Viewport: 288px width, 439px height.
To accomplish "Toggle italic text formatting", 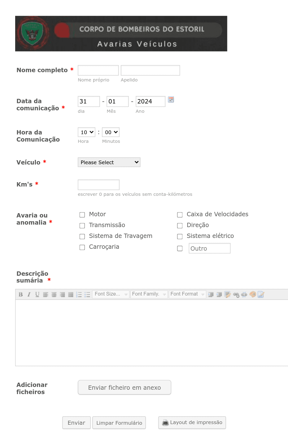I will click(x=29, y=295).
